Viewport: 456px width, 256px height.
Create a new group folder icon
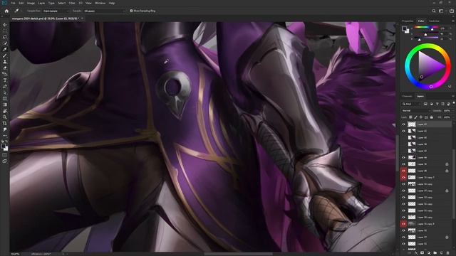click(x=435, y=253)
